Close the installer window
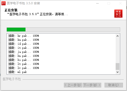 pyautogui.click(x=120, y=3)
